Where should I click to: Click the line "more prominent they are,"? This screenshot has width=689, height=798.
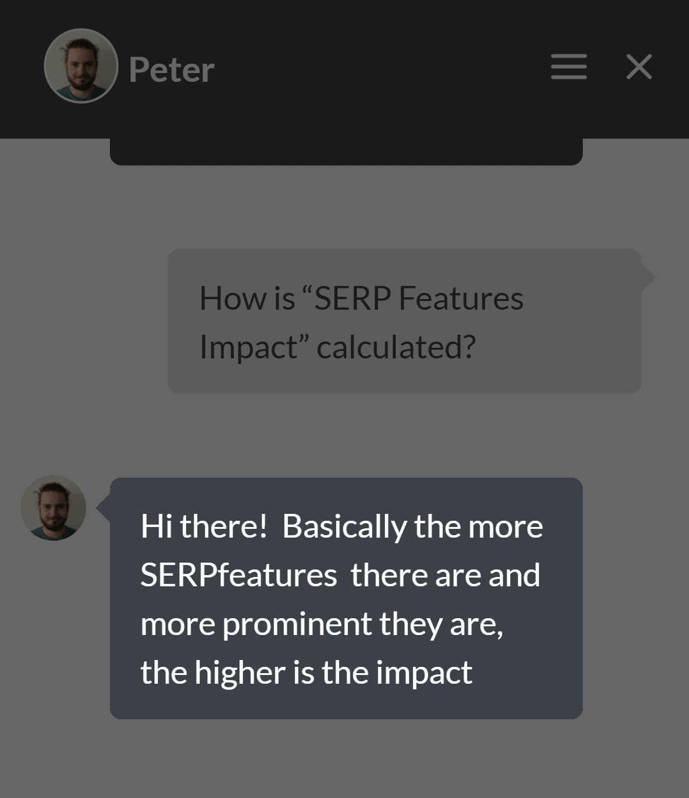[x=322, y=624]
